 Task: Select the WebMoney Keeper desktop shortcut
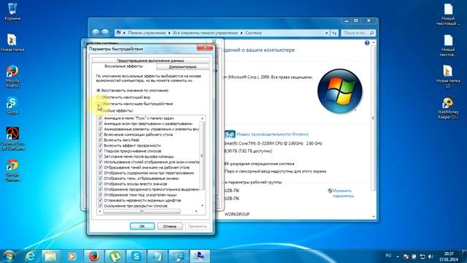coord(448,108)
